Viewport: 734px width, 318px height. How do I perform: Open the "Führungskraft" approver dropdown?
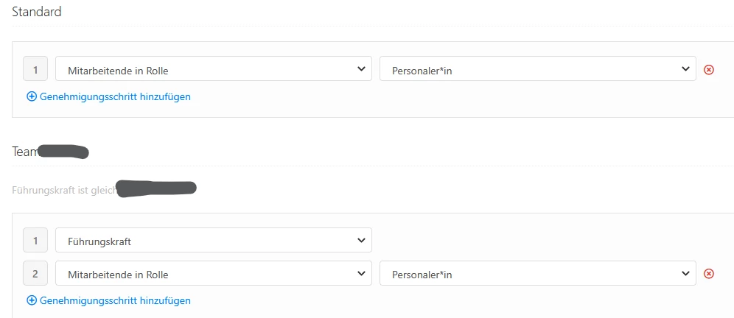click(213, 240)
